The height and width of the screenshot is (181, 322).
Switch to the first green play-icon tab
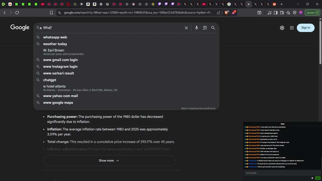[x=4, y=4]
